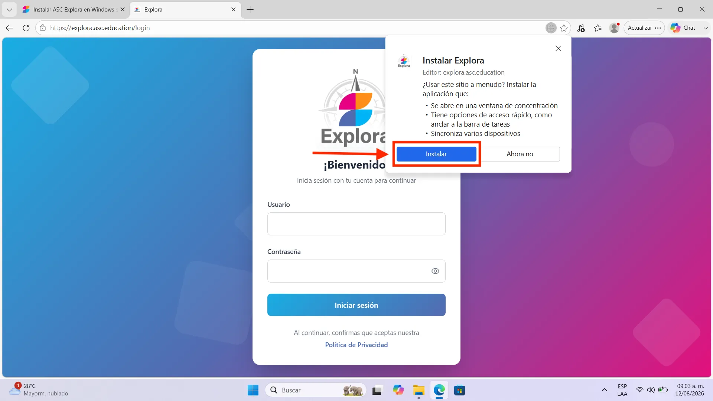Click the Buscar taskbar search box
This screenshot has height=401, width=713.
point(316,390)
